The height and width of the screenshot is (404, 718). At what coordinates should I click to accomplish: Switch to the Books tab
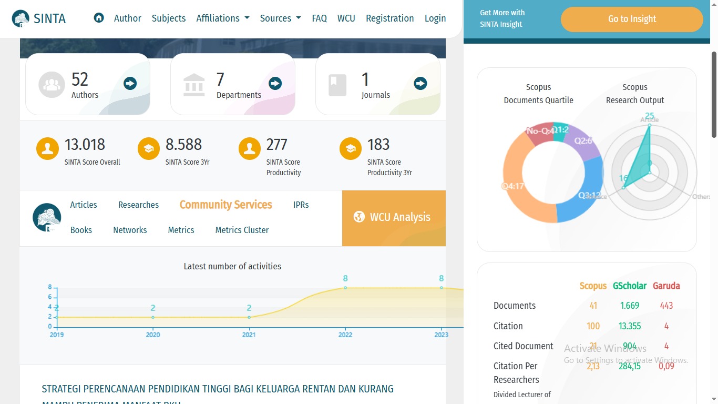coord(81,230)
